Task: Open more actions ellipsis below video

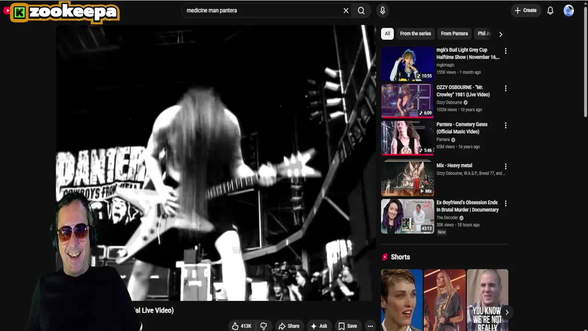Action: click(x=370, y=326)
